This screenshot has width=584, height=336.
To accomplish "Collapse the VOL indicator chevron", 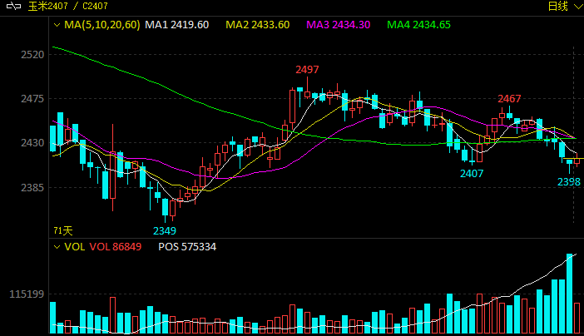I will click(57, 247).
